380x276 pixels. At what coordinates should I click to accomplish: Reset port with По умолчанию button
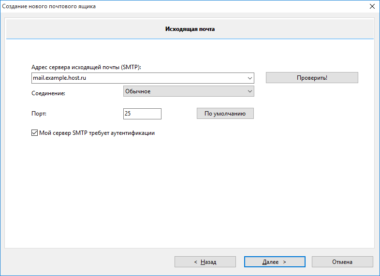point(225,114)
